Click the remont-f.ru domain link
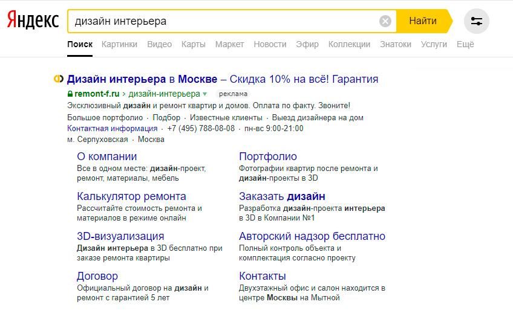513x316 pixels. pos(97,94)
